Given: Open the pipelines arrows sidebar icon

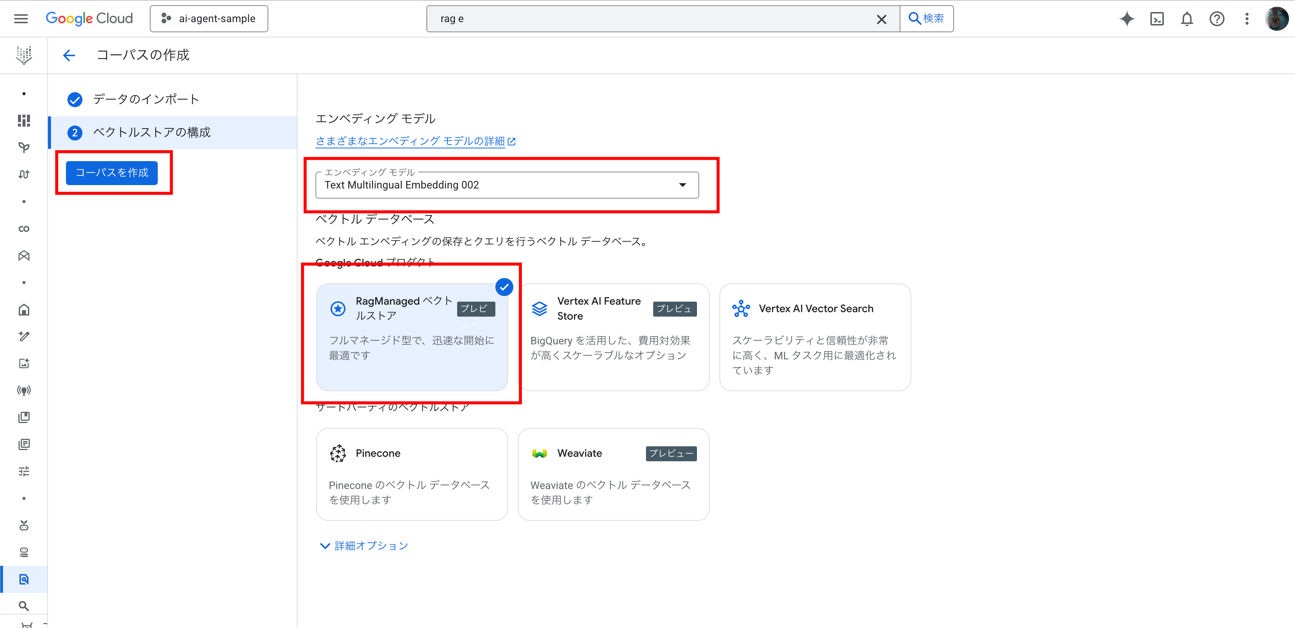Looking at the screenshot, I should (x=24, y=175).
